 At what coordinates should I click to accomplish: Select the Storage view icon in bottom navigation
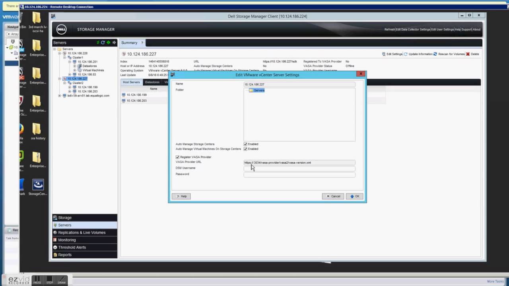point(55,218)
